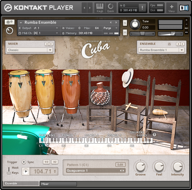Click the Groove knob
The image size is (192, 190).
tap(141, 167)
